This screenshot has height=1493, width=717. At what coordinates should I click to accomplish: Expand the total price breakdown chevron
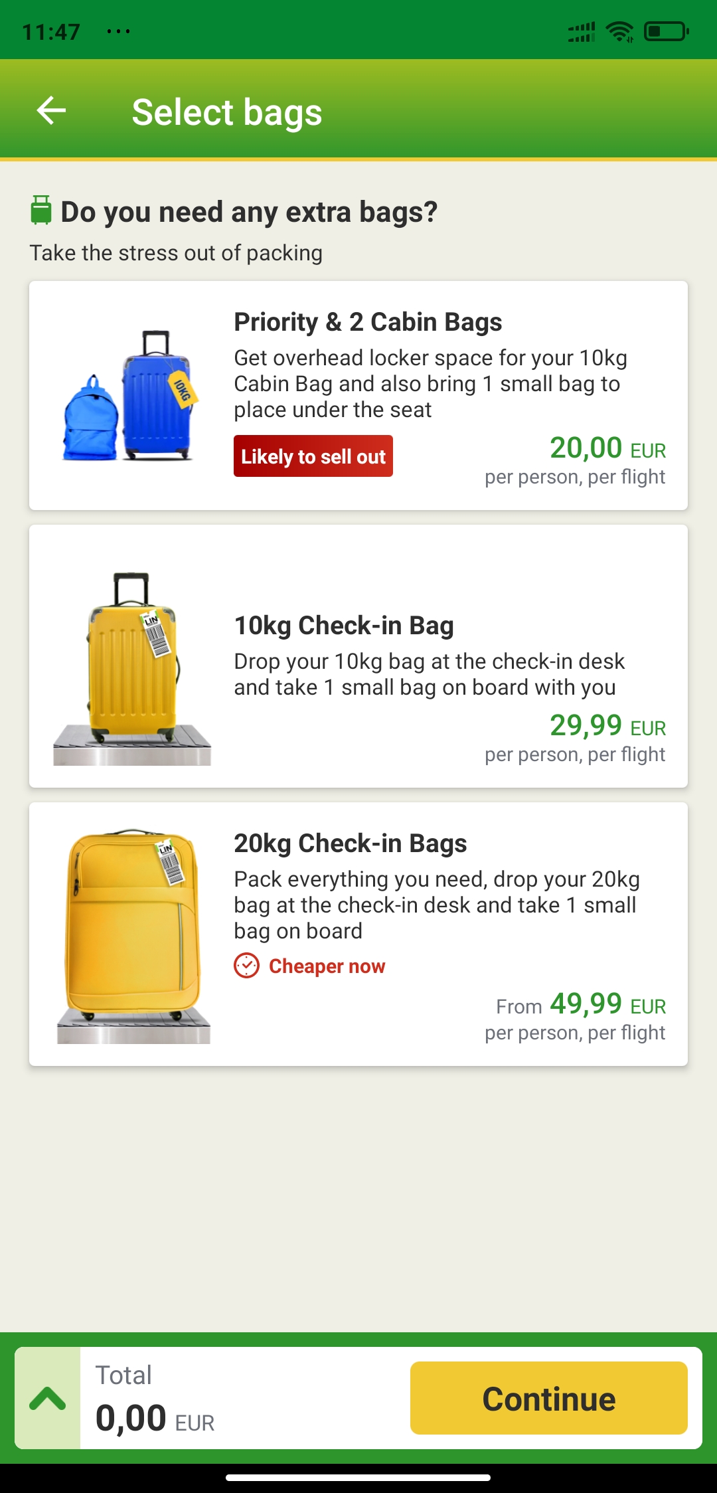point(48,1398)
